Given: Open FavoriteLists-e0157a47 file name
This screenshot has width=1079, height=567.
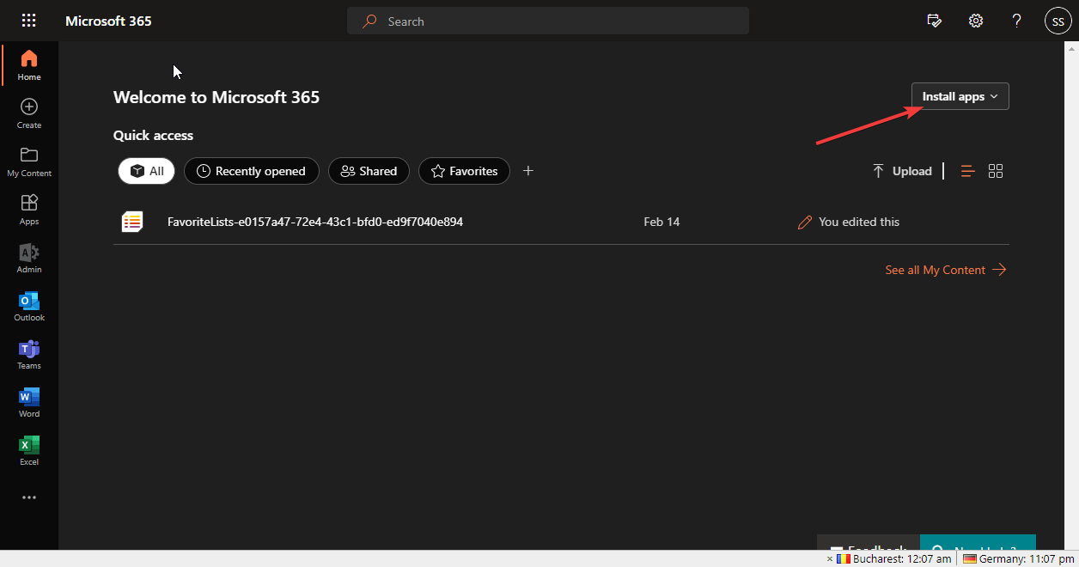Looking at the screenshot, I should 315,222.
